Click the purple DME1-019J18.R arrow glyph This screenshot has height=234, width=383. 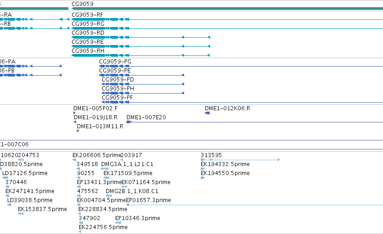coord(75,122)
